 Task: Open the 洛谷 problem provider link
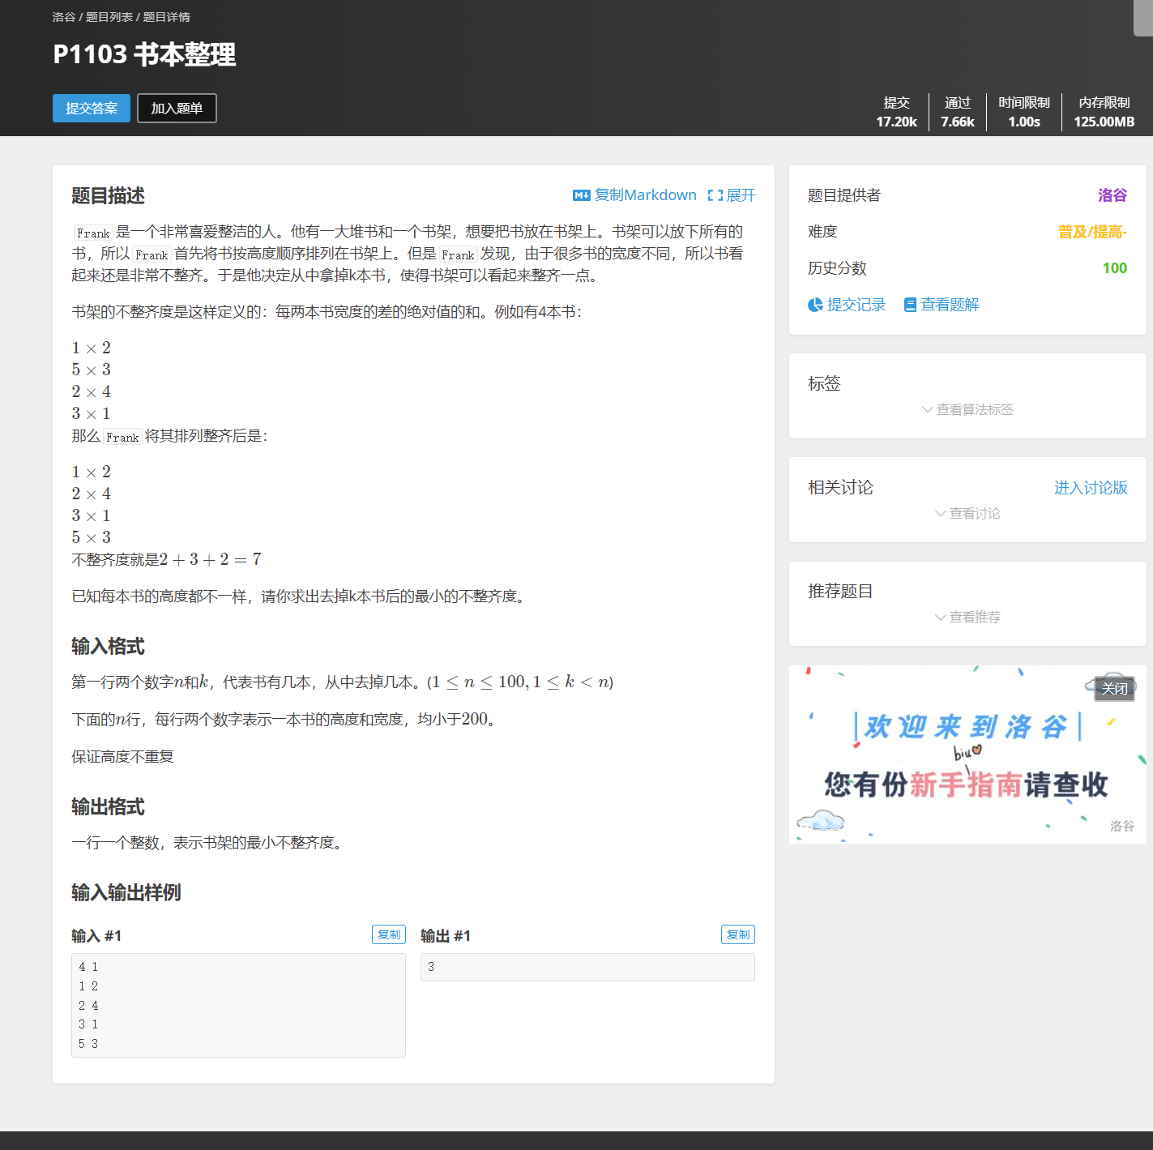(x=1112, y=195)
